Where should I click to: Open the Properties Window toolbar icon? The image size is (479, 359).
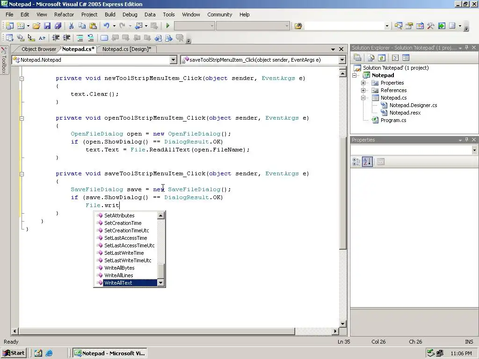[409, 26]
